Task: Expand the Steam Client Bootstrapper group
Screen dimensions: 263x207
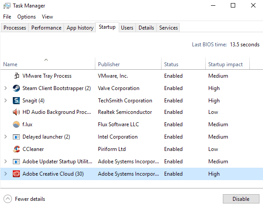Action: point(6,88)
